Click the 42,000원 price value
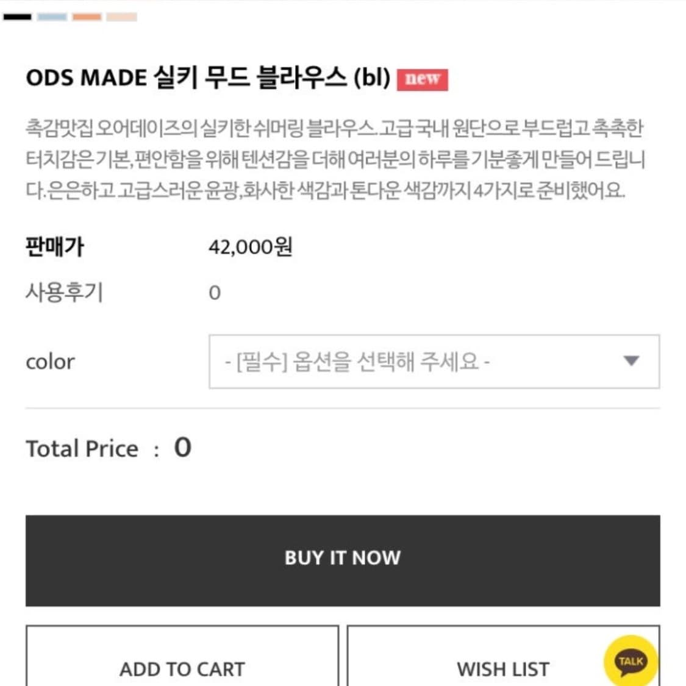686x686 pixels. tap(250, 247)
